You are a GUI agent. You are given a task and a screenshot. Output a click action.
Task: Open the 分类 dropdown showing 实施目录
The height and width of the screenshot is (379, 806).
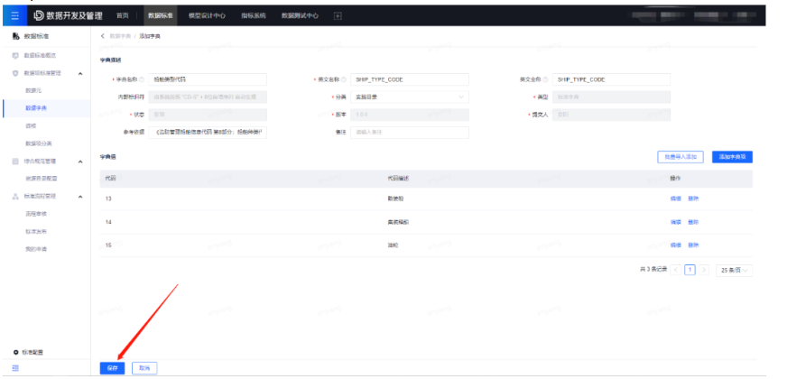[410, 97]
